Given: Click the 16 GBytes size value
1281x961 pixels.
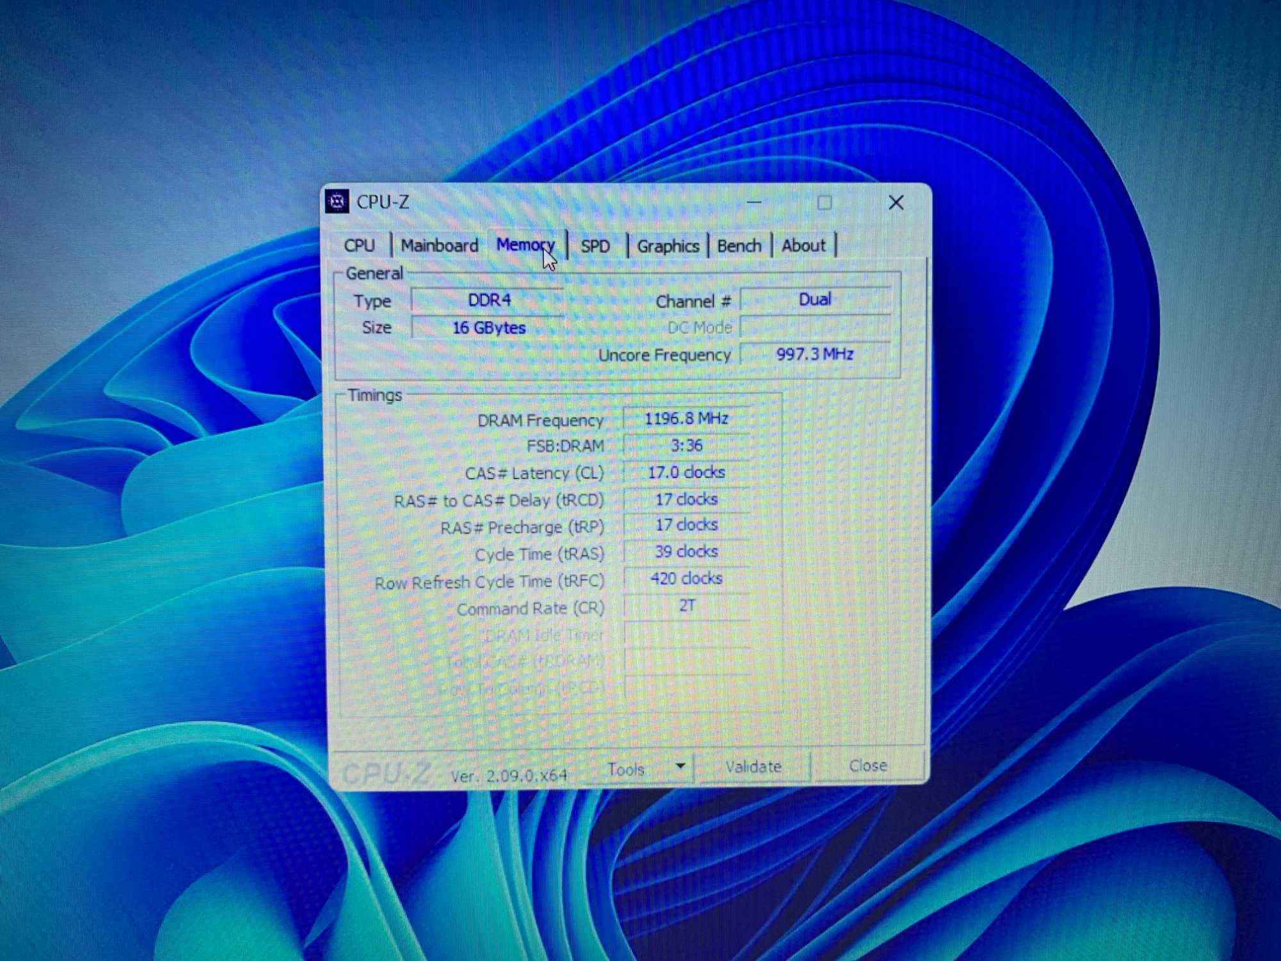Looking at the screenshot, I should click(488, 328).
